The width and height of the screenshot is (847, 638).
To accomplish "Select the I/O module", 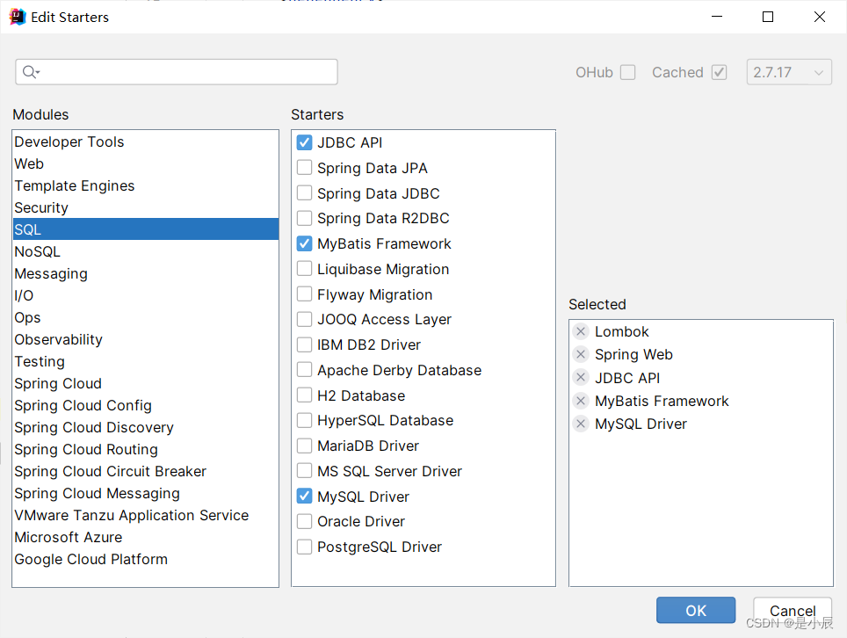I will [x=145, y=295].
